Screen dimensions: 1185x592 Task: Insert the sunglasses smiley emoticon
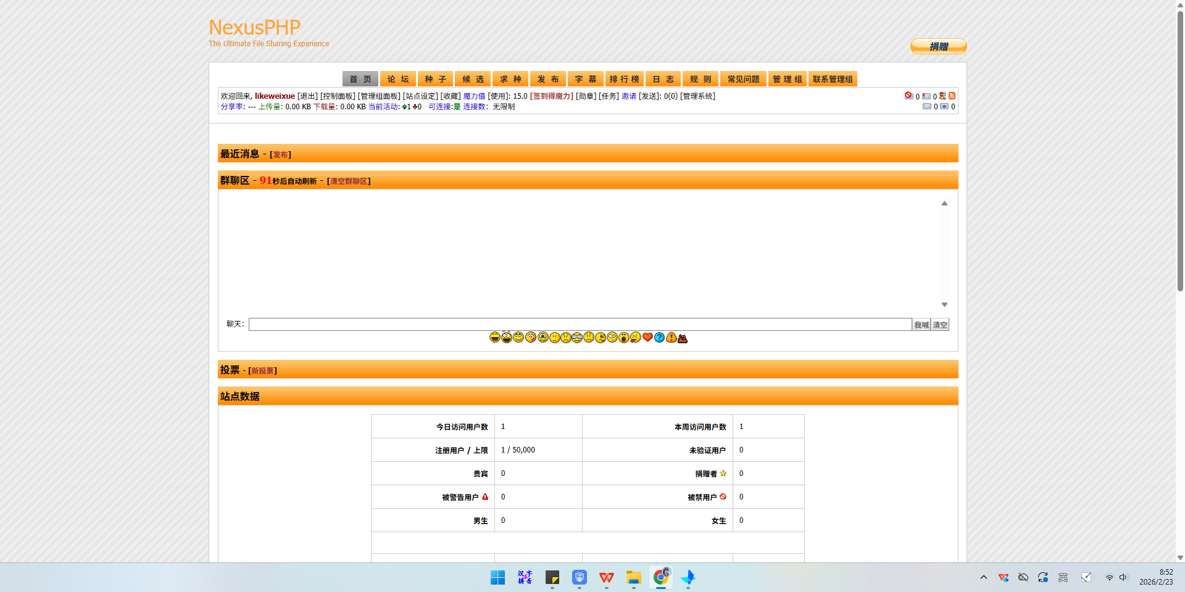pos(577,337)
